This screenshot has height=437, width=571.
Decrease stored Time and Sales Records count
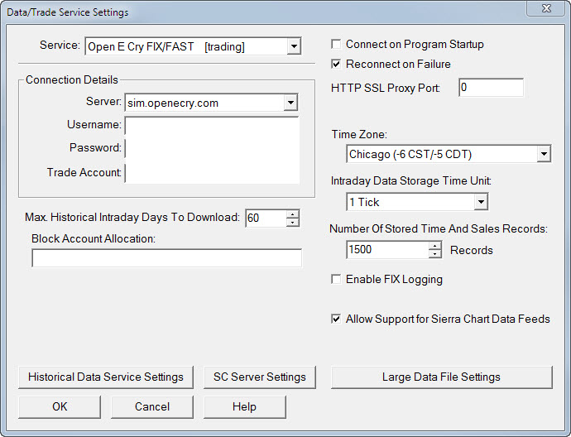pos(435,253)
